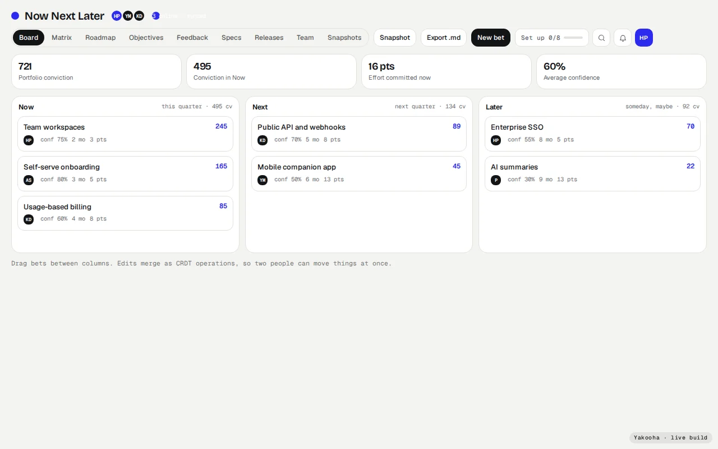This screenshot has width=718, height=449.
Task: Click the 22 conviction score on AI summaries
Action: (691, 166)
